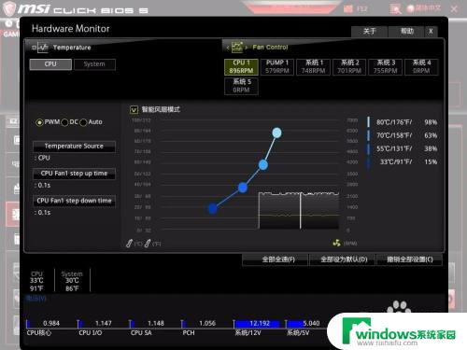Select the PWM radio button

[39, 122]
